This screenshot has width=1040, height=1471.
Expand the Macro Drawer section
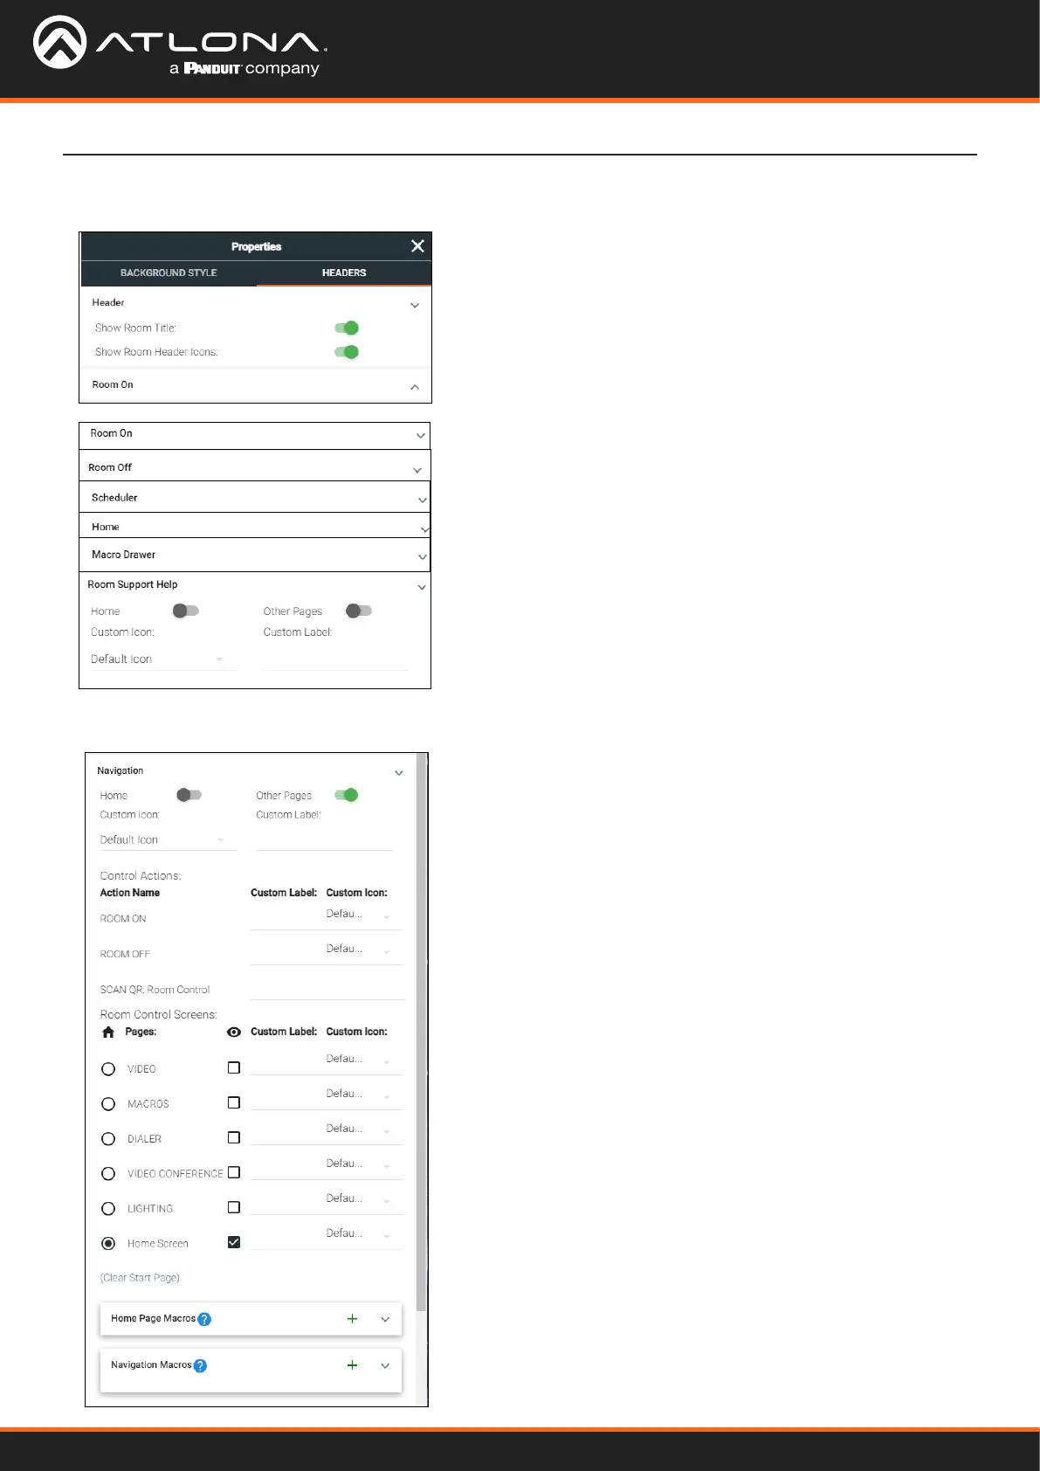(x=422, y=556)
